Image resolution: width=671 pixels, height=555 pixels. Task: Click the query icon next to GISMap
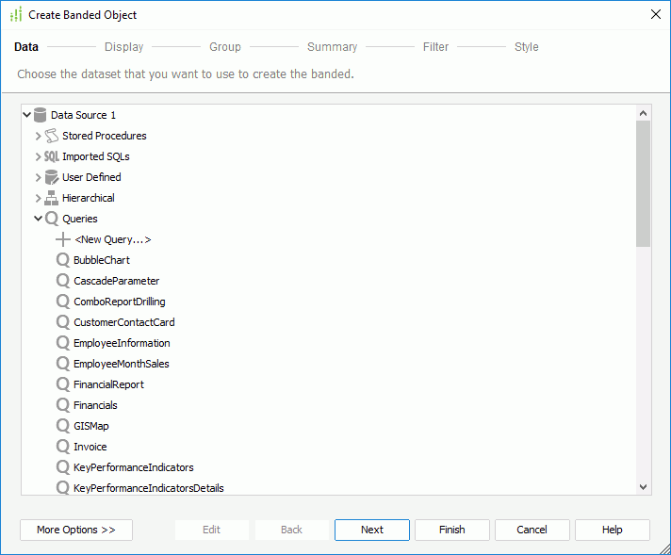click(x=63, y=426)
